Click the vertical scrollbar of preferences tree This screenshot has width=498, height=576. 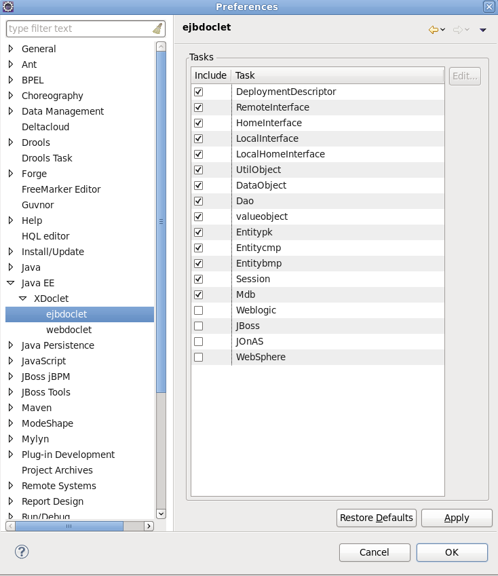(161, 220)
